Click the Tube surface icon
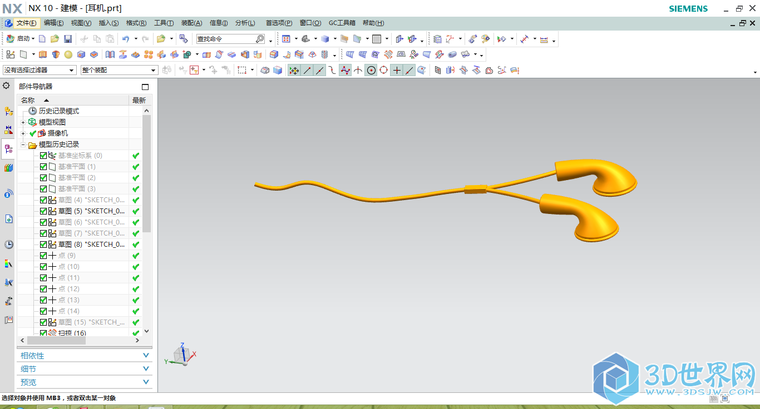This screenshot has height=409, width=760. [452, 54]
